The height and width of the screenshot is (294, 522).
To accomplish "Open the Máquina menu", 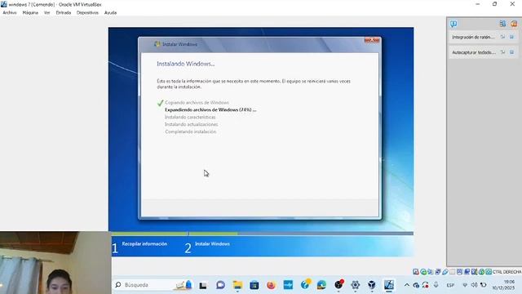I will (30, 13).
